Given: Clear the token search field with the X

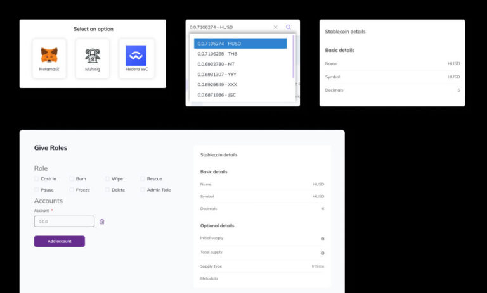Looking at the screenshot, I should (x=275, y=27).
